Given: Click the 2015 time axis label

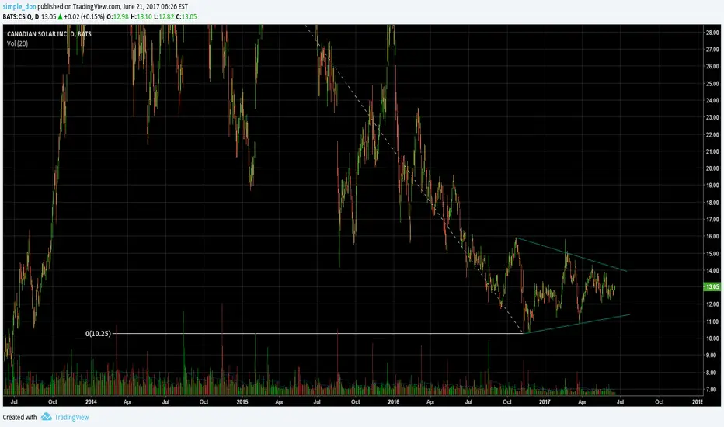Looking at the screenshot, I should (x=242, y=401).
